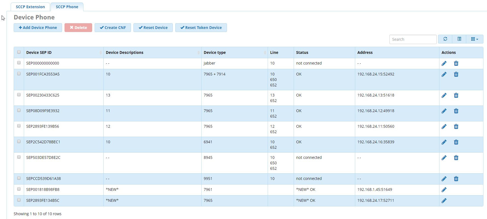Refresh the device table
The height and width of the screenshot is (219, 487).
click(x=445, y=39)
